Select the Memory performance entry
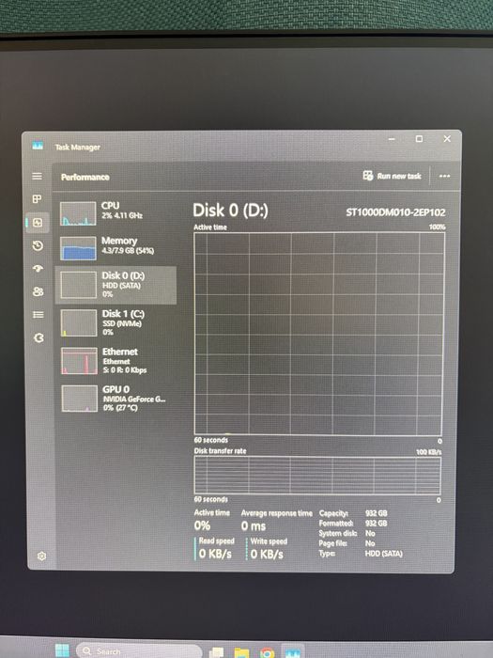Screen dimensions: 493x658 pos(116,248)
